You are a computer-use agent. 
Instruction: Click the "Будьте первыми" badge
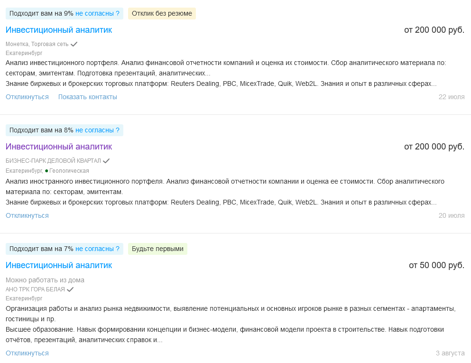coord(157,249)
